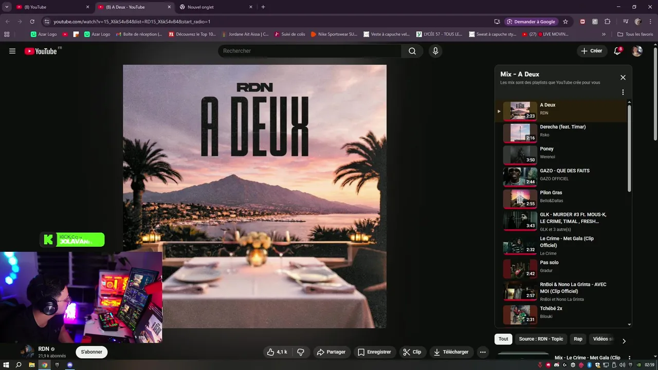The image size is (658, 370).
Task: Like the video with thumbs up
Action: 277,352
